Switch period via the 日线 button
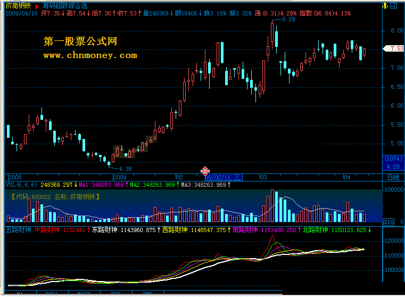The image size is (405, 297). tap(393, 178)
